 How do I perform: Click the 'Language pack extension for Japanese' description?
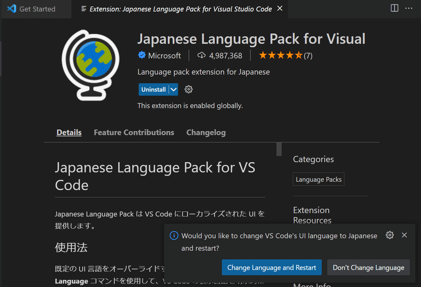point(203,72)
